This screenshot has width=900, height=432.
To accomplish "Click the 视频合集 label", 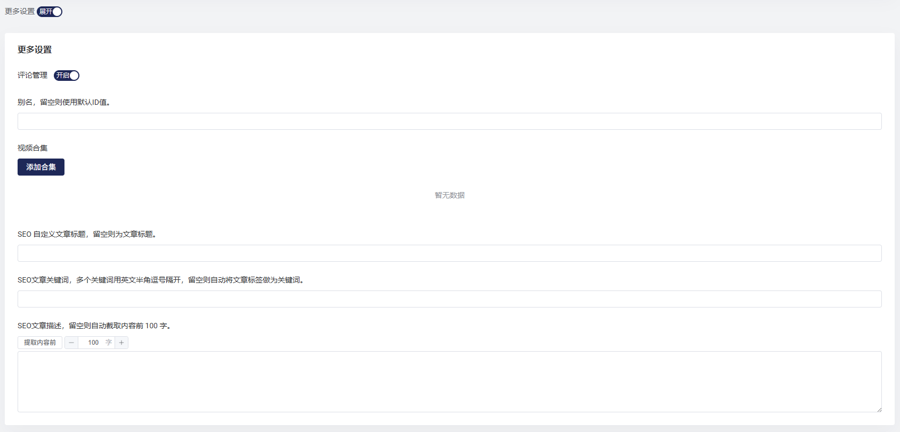I will pyautogui.click(x=33, y=148).
